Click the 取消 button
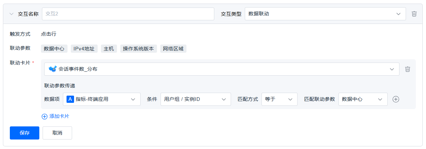This screenshot has width=426, height=149. (57, 133)
